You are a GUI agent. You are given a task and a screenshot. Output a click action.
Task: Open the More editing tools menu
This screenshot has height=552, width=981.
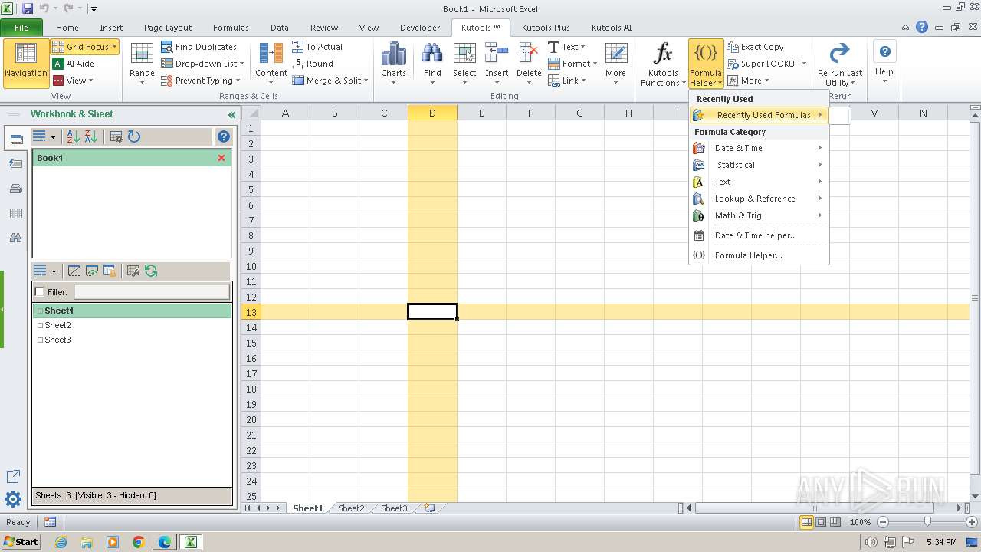(615, 63)
